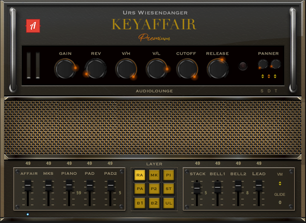Click the PIANO volume fader handle
Viewport: 306px width, 223px height.
tap(69, 185)
